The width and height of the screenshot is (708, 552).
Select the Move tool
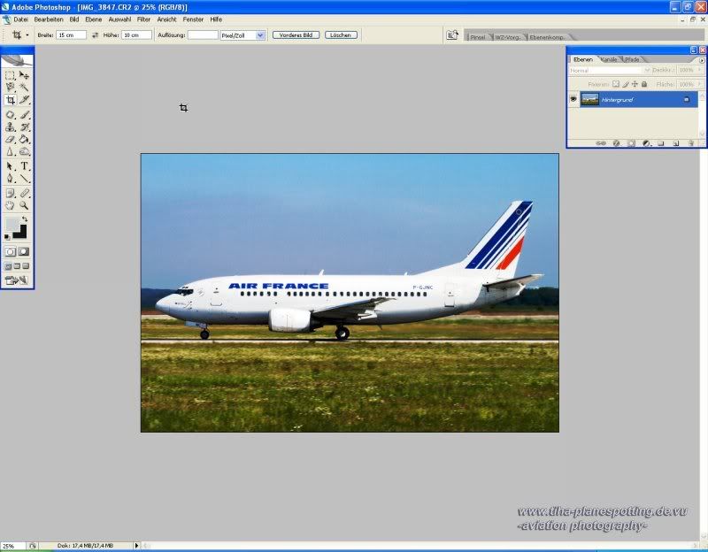[x=25, y=75]
